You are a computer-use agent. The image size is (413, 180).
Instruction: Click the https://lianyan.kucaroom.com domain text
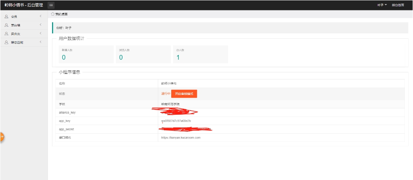[181, 138]
